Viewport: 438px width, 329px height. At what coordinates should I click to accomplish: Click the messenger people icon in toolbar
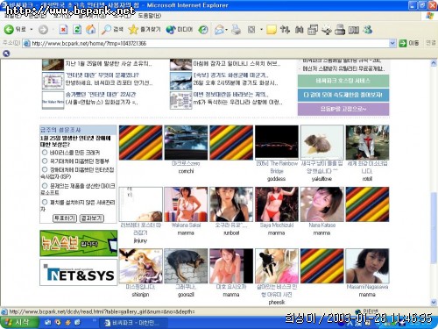point(368,30)
